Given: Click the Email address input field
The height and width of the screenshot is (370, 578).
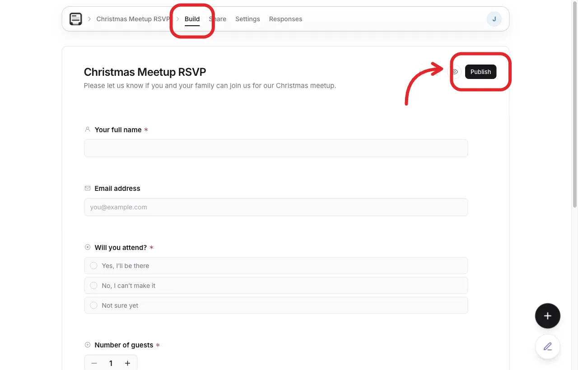Looking at the screenshot, I should [x=276, y=207].
